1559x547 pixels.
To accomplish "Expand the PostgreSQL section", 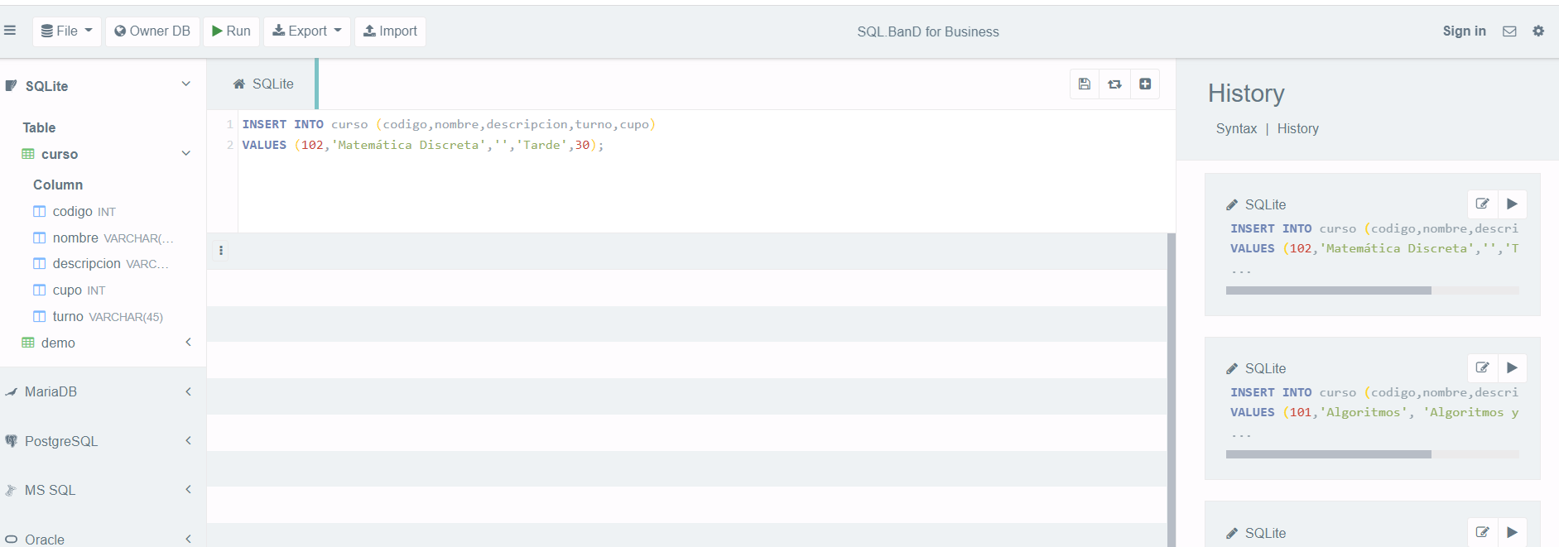I will coord(188,440).
